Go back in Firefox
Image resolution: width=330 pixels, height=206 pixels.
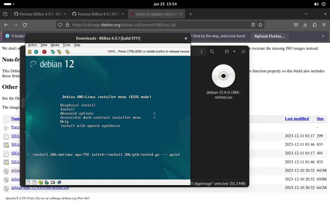pyautogui.click(x=6, y=25)
